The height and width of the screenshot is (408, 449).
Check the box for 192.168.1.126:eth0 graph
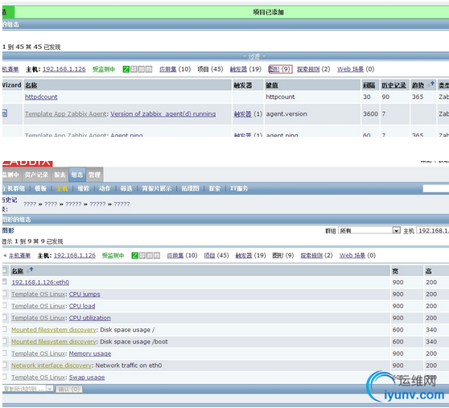point(5,282)
